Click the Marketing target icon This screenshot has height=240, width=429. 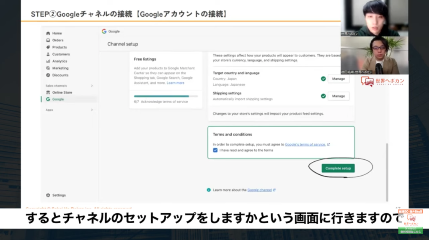48,68
